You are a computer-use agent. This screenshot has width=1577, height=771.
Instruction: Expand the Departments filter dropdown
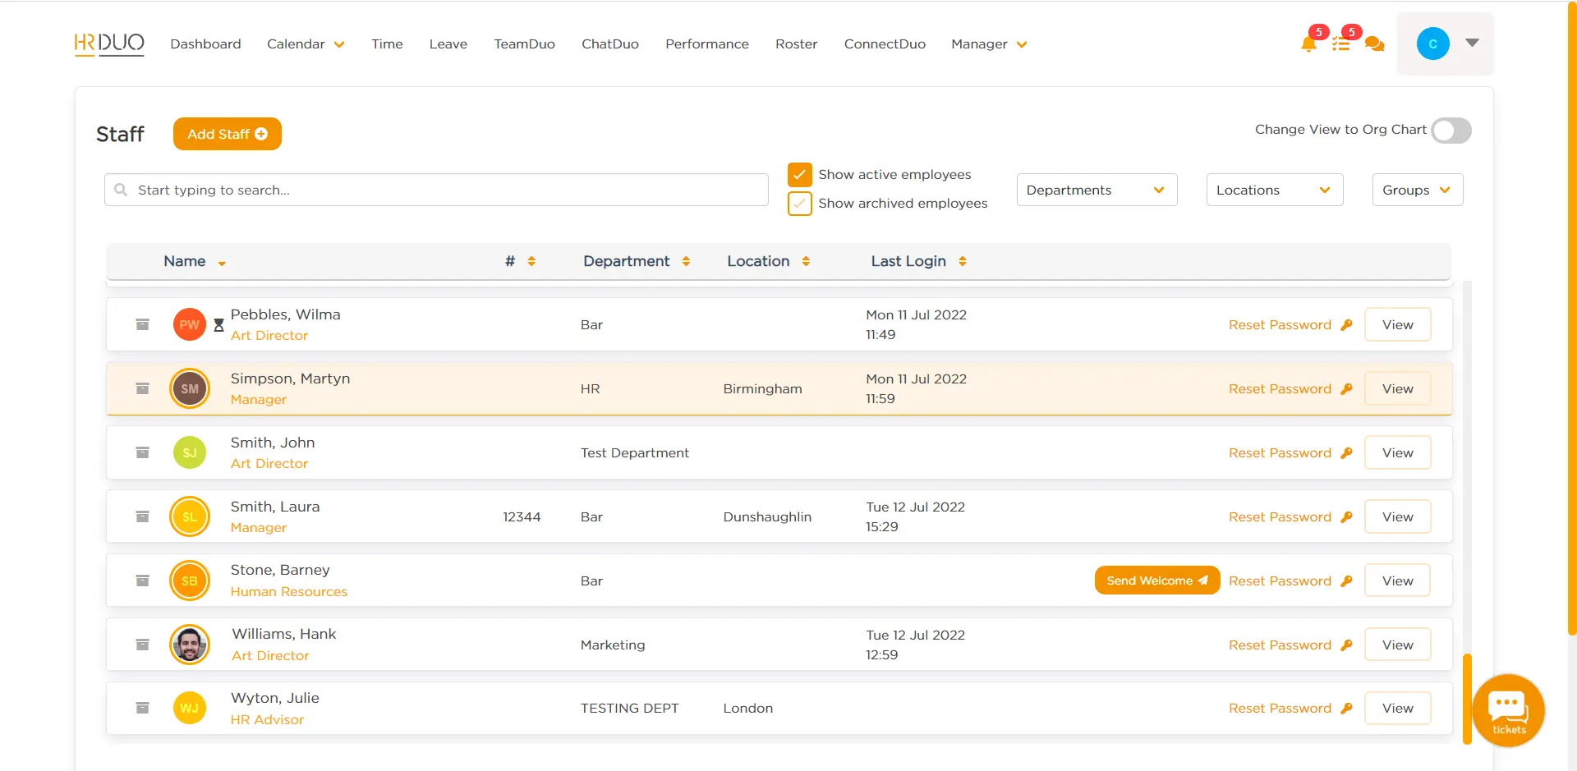1097,190
